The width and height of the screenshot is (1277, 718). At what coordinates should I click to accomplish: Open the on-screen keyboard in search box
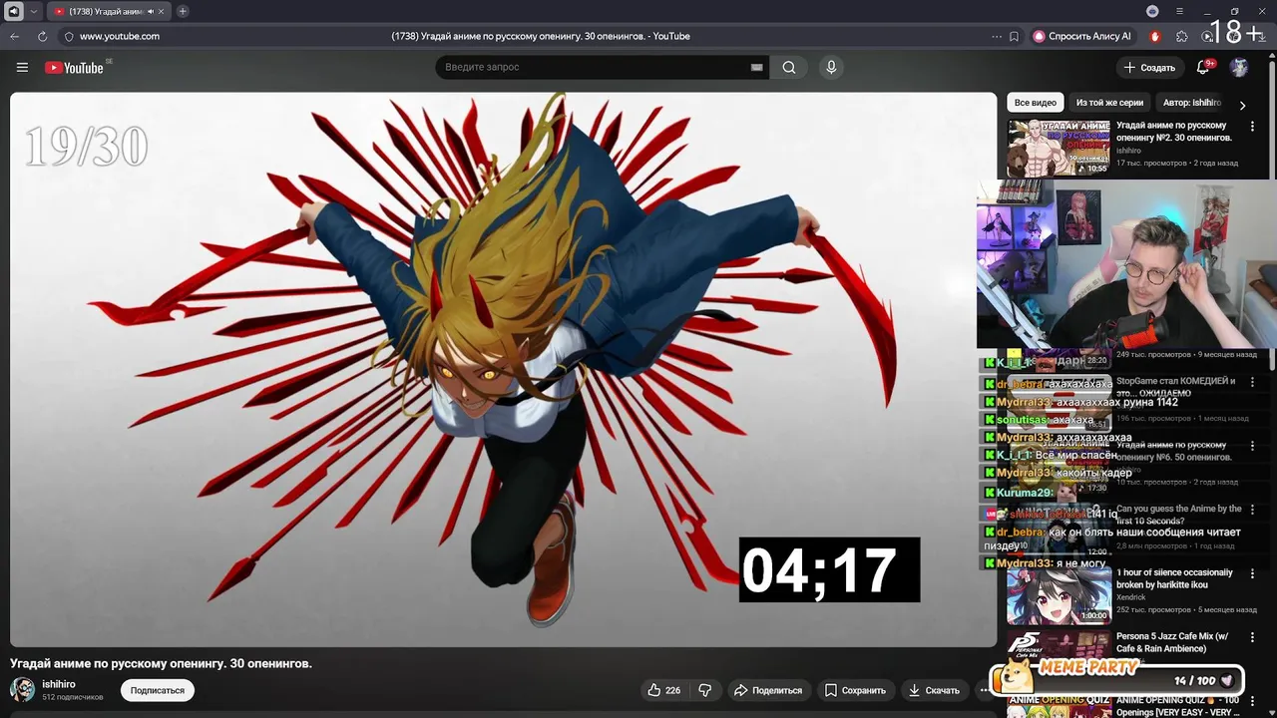757,67
